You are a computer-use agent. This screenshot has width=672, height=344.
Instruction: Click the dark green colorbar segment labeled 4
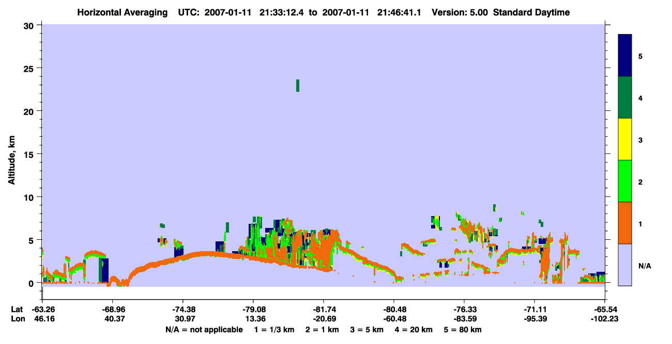(625, 97)
